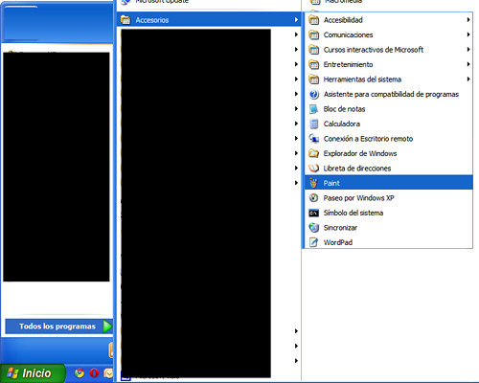
Task: Click Todos los programas button
Action: pyautogui.click(x=59, y=327)
